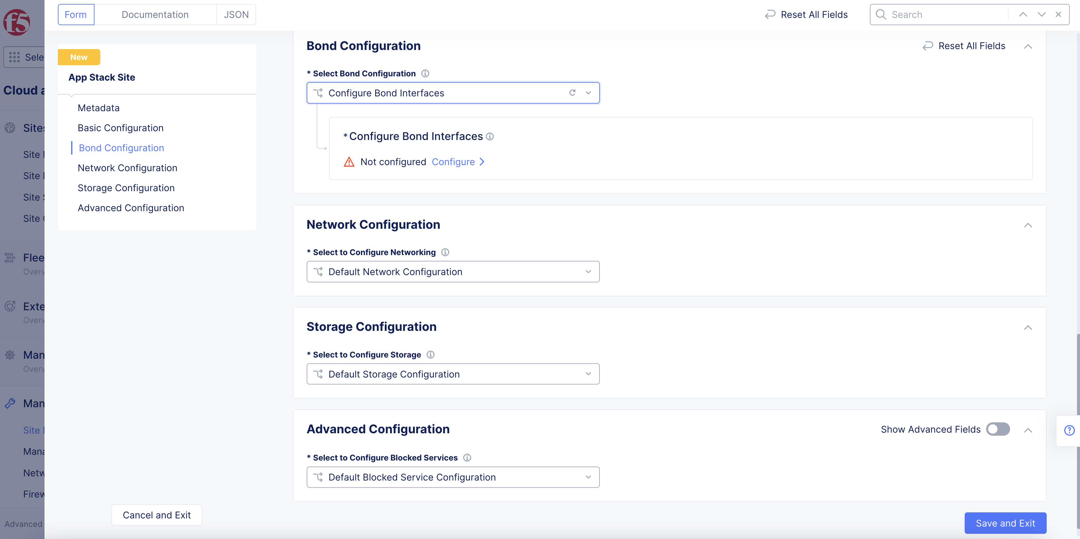Click Save and Exit button
Image resolution: width=1080 pixels, height=539 pixels.
tap(1005, 523)
